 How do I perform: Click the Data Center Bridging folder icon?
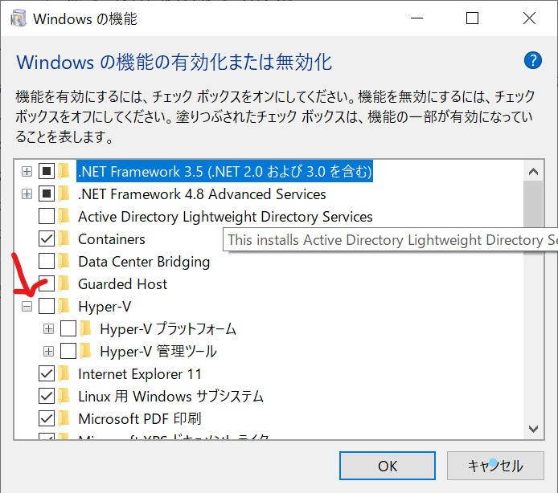click(64, 261)
